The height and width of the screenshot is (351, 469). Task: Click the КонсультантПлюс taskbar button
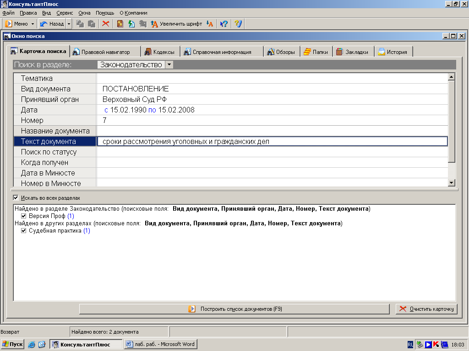click(x=86, y=345)
